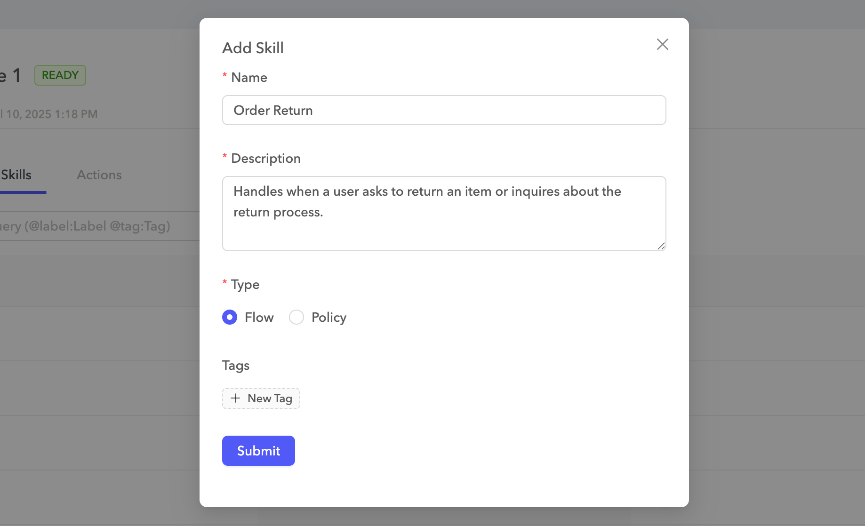865x526 pixels.
Task: Click the Name field label
Action: (x=249, y=78)
